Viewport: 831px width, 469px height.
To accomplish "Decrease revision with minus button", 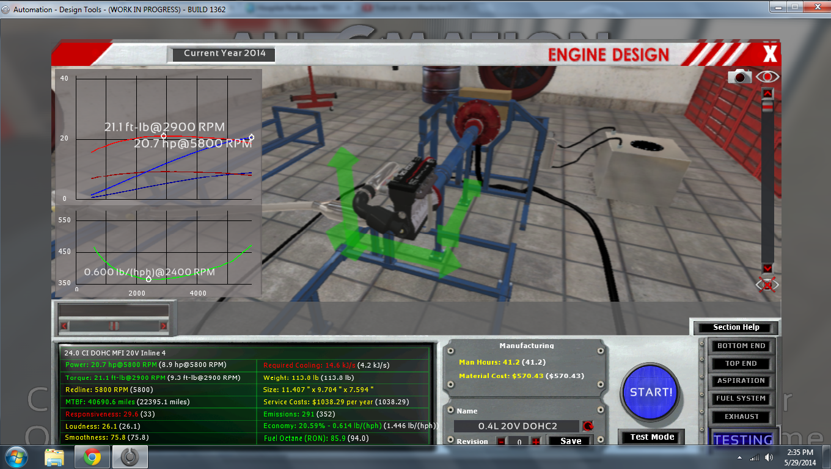I will tap(500, 442).
